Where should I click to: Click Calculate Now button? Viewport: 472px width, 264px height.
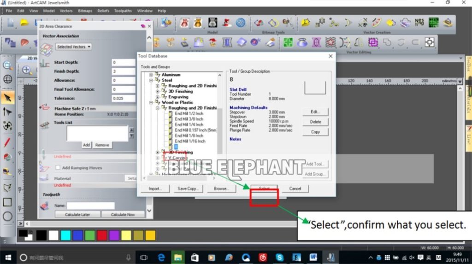tap(123, 215)
